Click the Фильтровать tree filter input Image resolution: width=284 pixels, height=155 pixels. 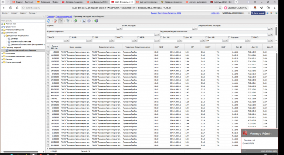23,21
